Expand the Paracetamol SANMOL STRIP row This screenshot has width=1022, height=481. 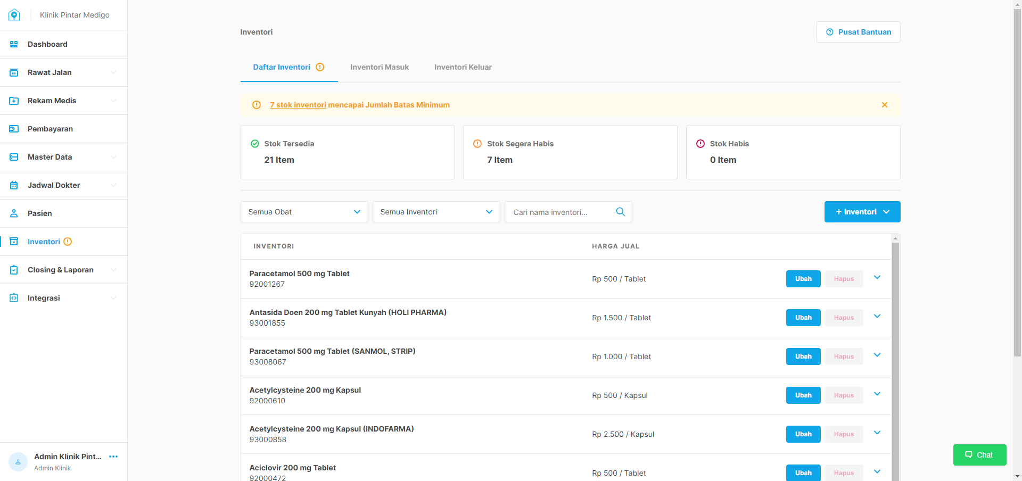click(x=877, y=355)
